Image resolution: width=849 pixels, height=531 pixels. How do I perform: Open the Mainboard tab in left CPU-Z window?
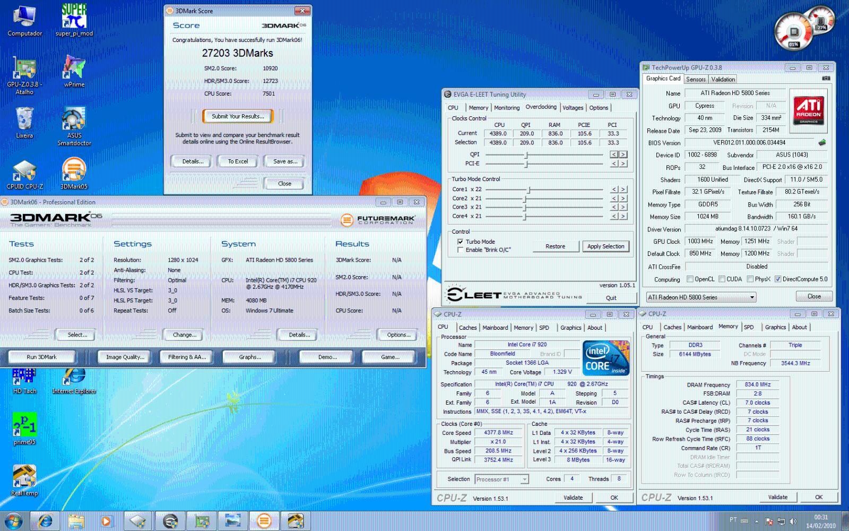pos(495,328)
